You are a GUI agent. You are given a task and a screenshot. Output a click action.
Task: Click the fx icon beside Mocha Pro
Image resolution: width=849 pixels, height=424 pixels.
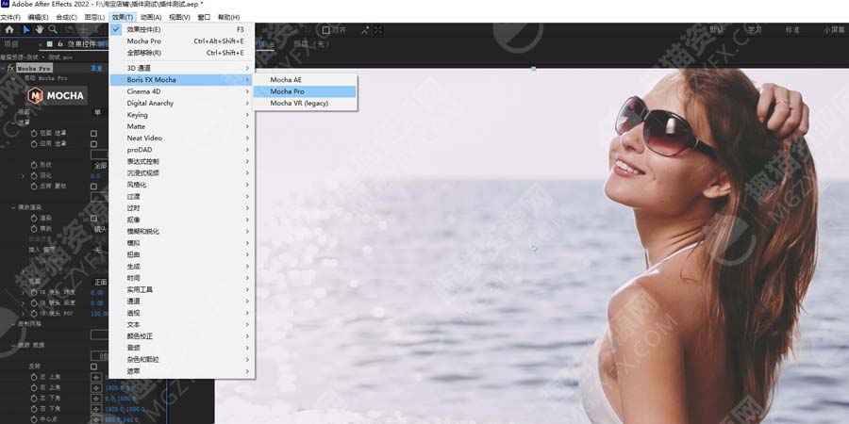click(10, 69)
